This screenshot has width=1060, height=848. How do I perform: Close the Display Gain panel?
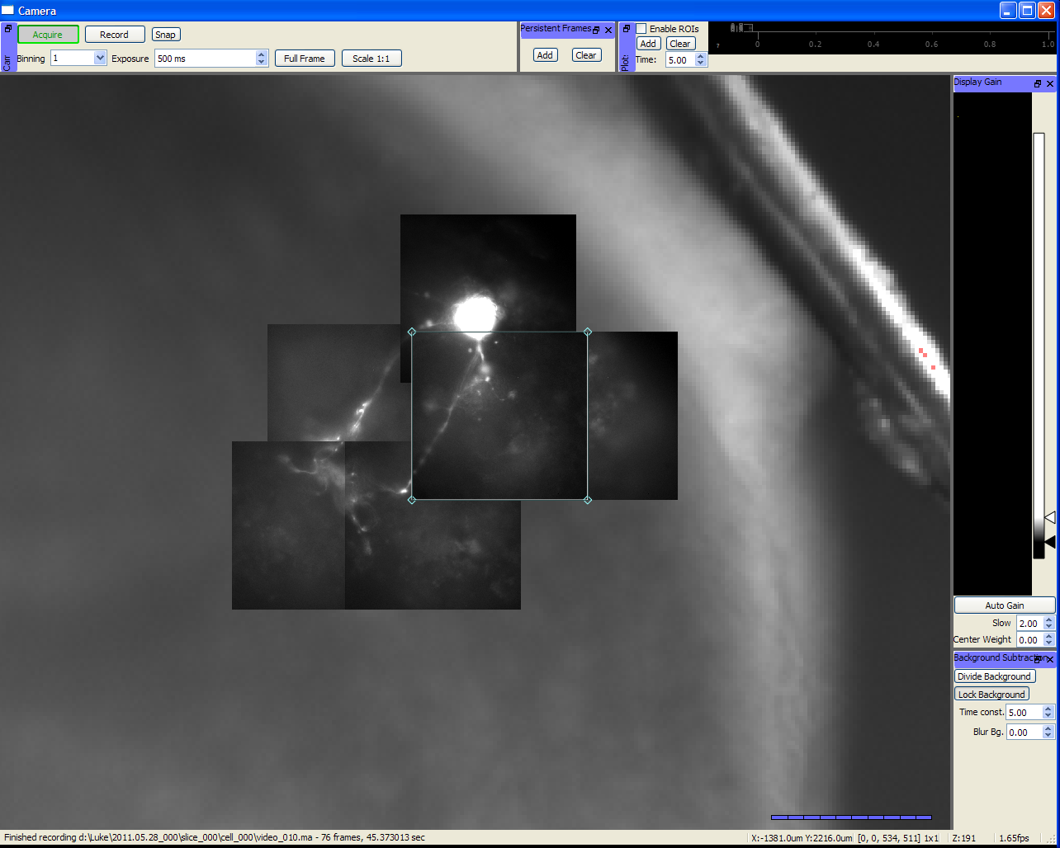coord(1050,83)
